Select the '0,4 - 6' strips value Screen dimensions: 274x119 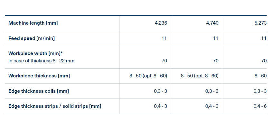[x=260, y=106]
